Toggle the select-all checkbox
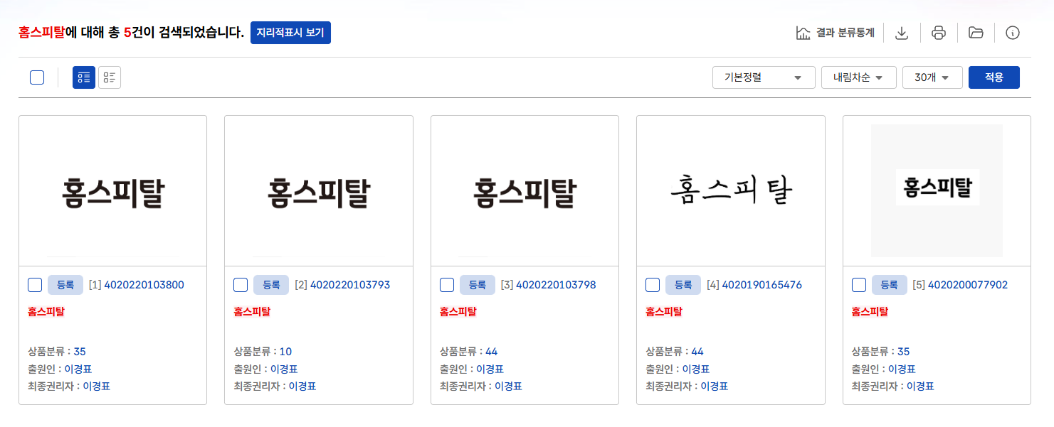This screenshot has width=1054, height=427. pyautogui.click(x=37, y=77)
